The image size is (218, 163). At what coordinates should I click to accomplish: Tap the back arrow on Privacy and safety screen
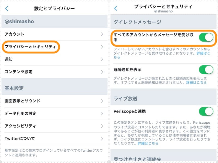pyautogui.click(x=116, y=8)
